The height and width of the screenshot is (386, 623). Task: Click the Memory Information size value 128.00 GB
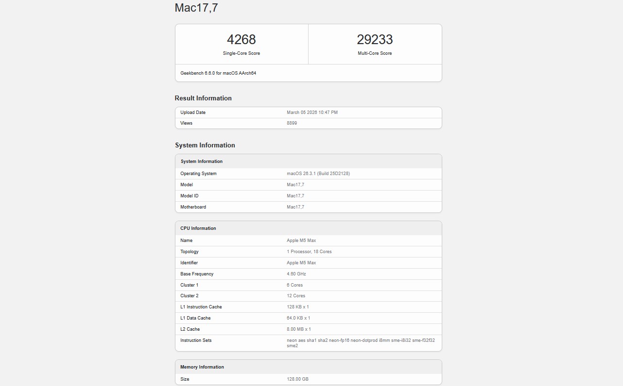pos(298,379)
